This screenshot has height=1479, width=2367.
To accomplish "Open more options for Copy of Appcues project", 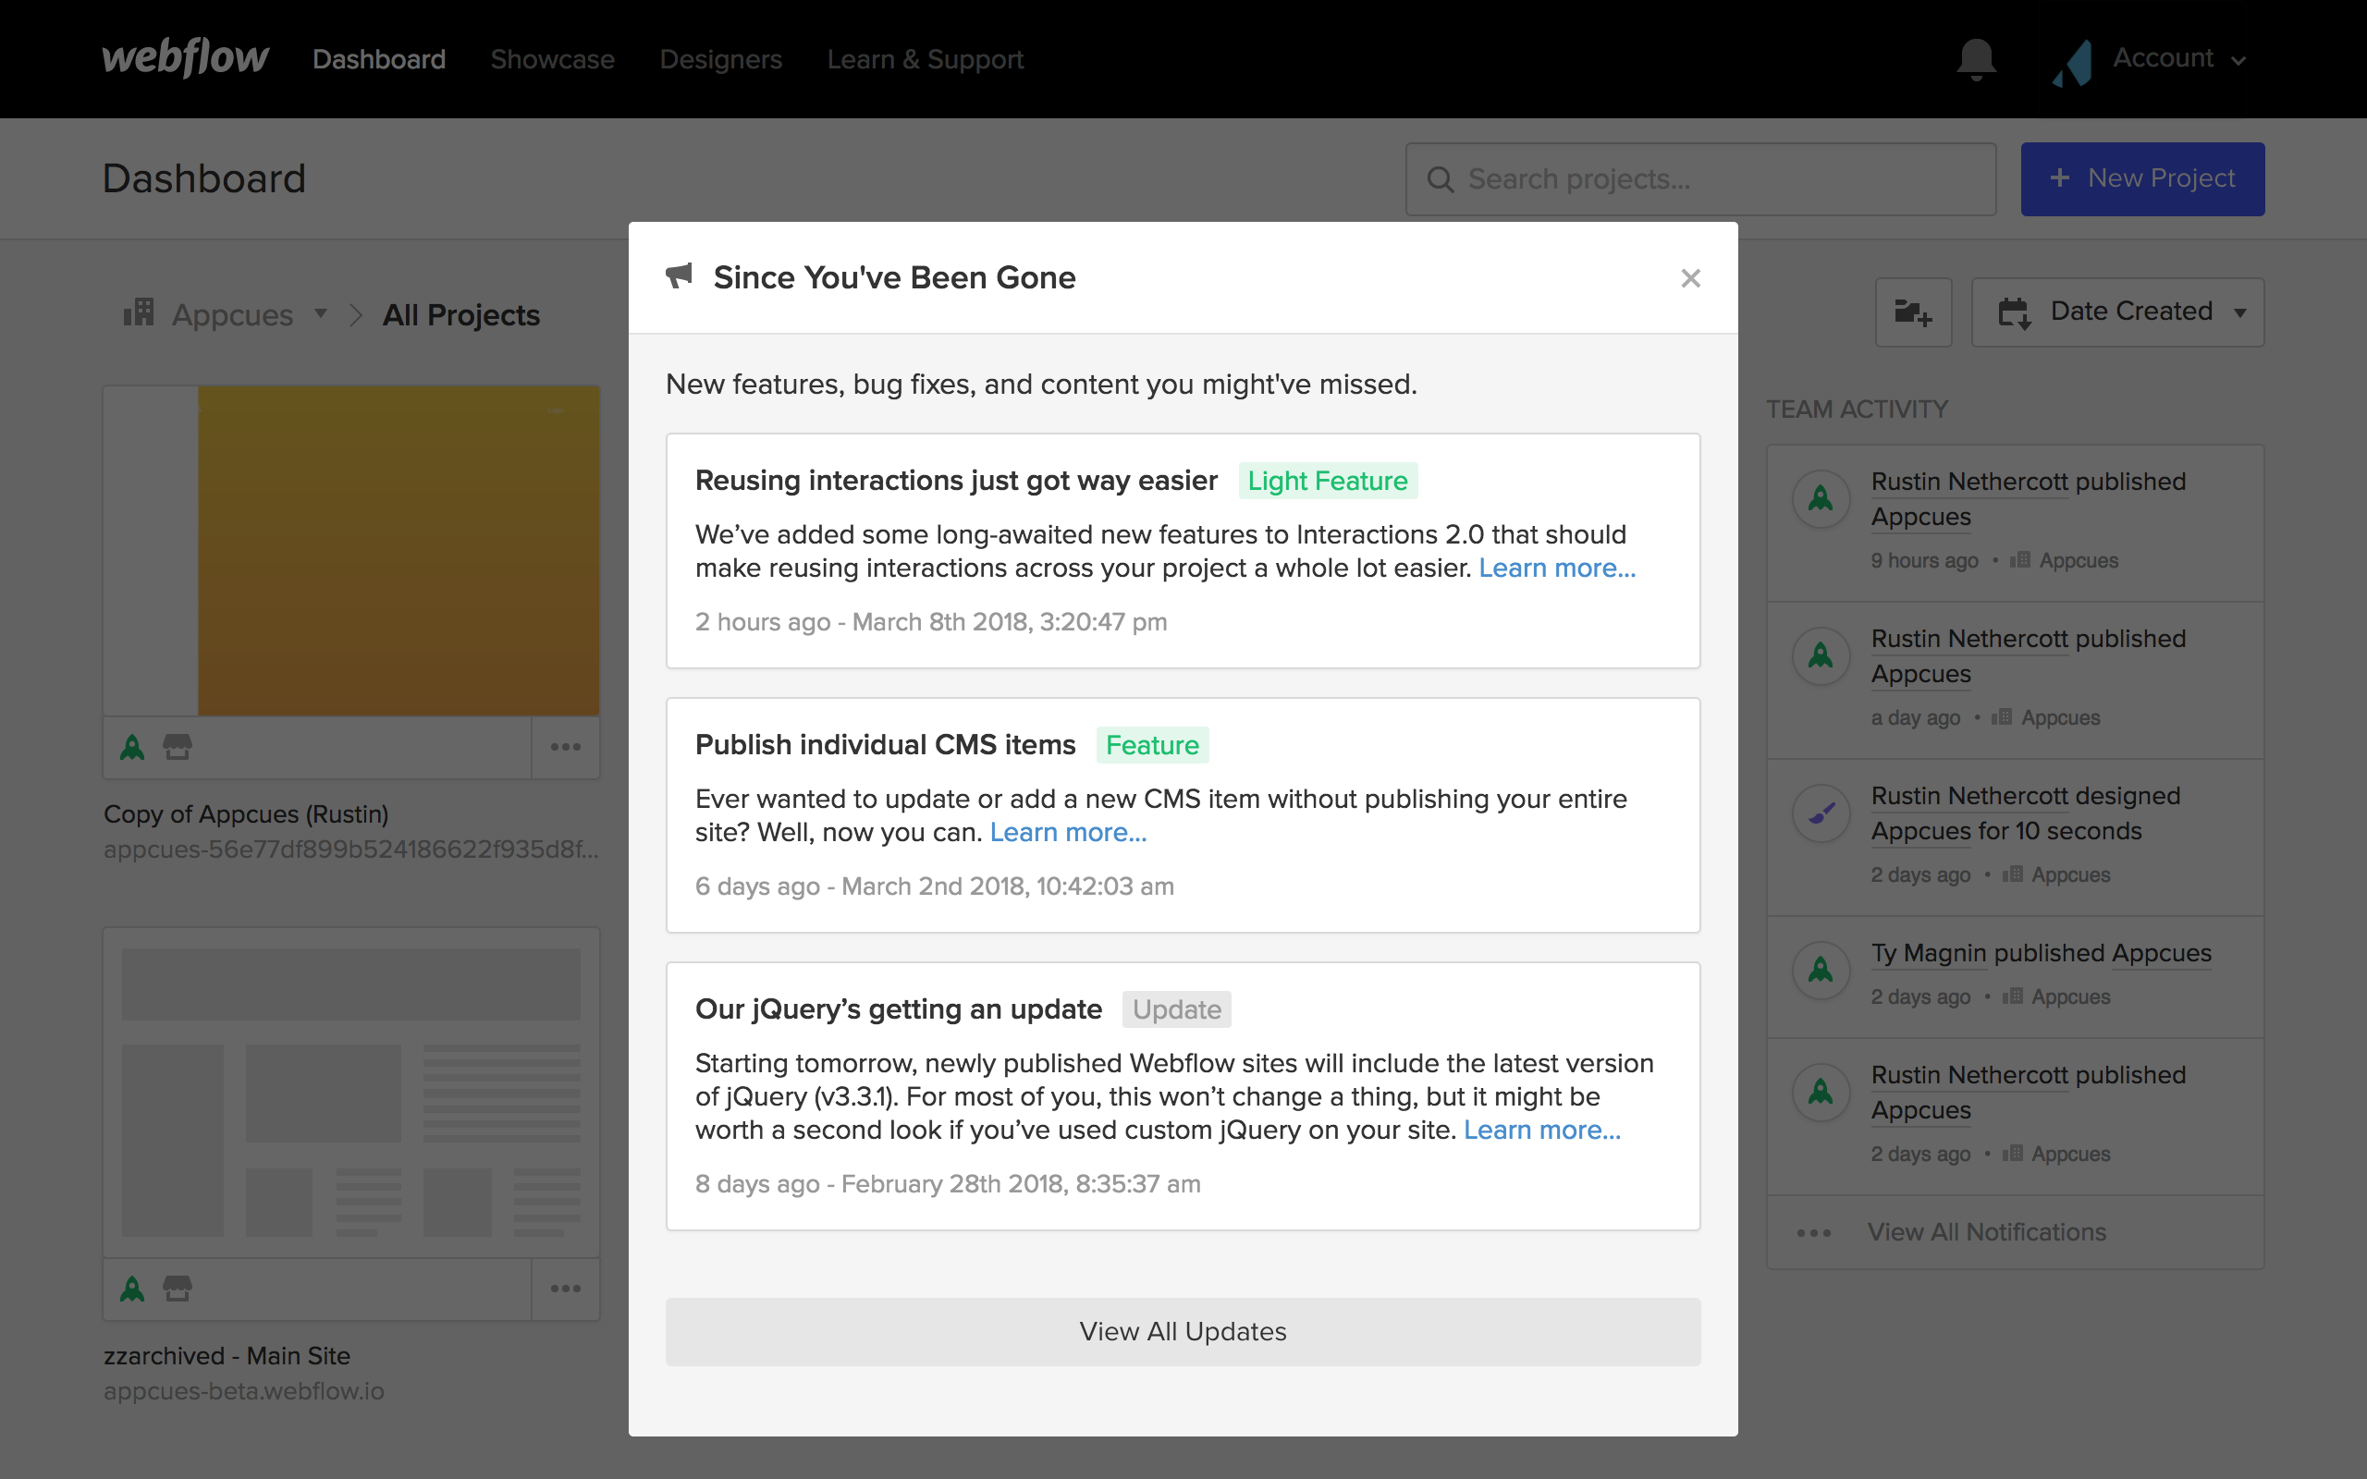I will (x=565, y=747).
